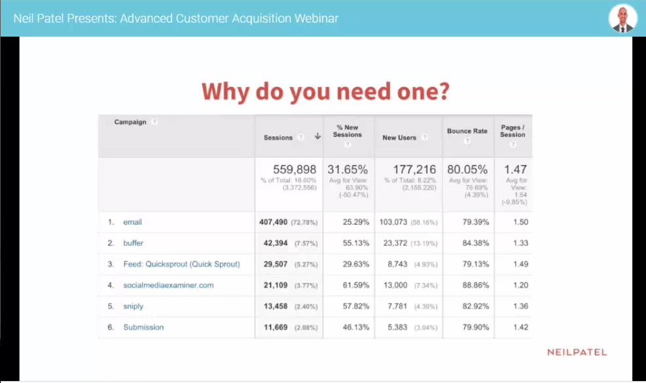Click Quicksprout feed new sessions 29.63%
The image size is (646, 383).
tap(356, 264)
